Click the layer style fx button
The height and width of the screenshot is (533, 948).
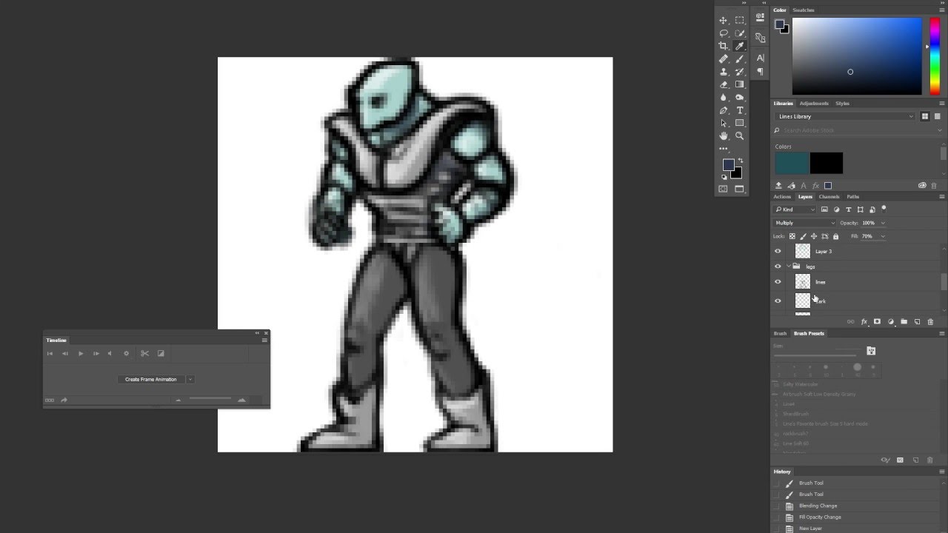tap(864, 322)
